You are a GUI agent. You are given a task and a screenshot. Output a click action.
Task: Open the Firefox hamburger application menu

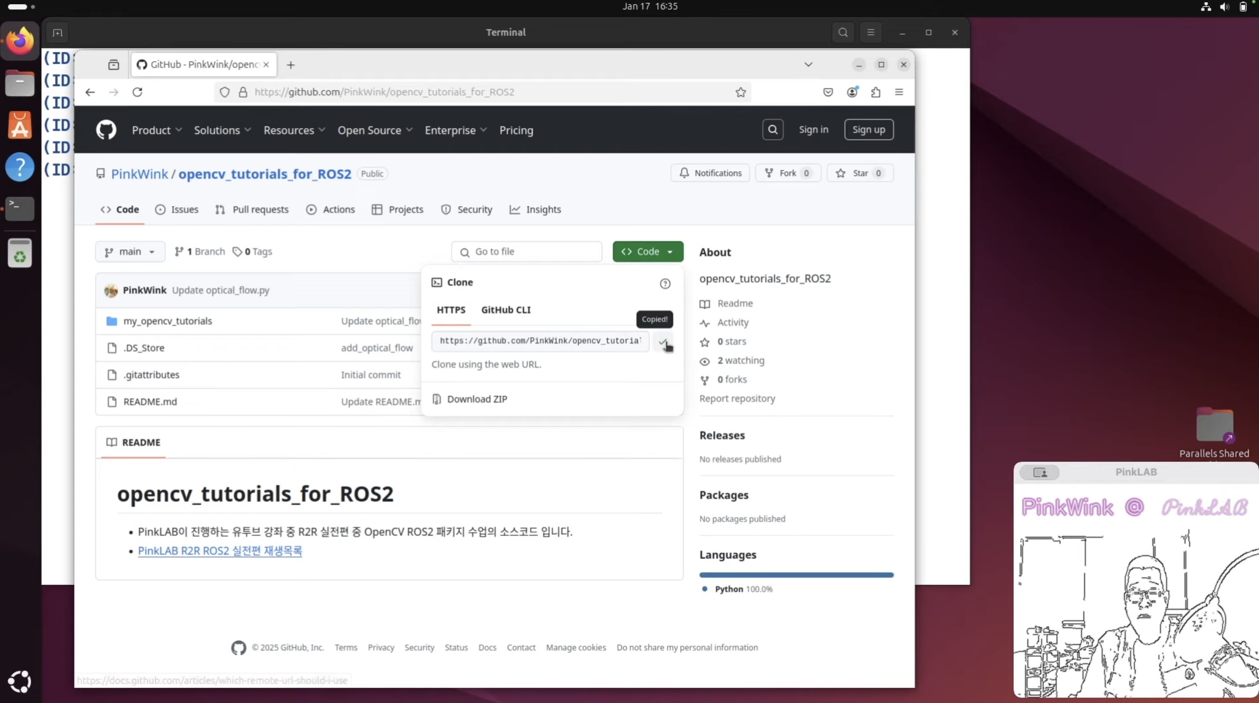[899, 92]
